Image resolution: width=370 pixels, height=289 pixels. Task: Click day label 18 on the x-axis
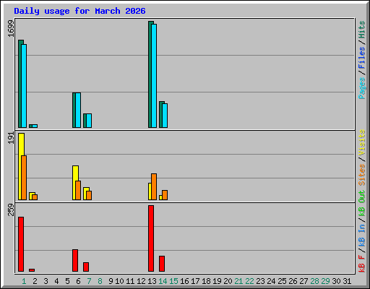[206, 281]
